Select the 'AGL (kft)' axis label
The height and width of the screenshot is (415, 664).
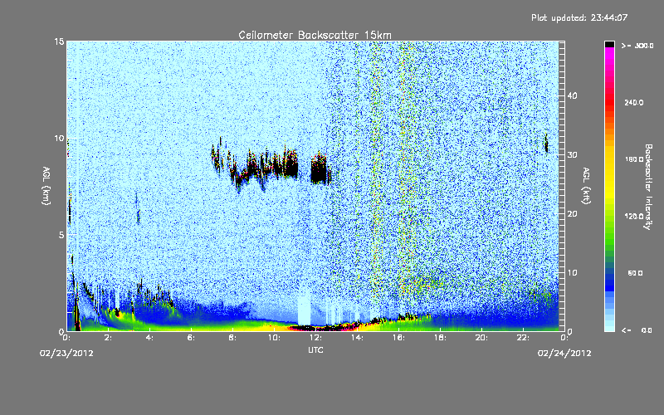point(587,185)
